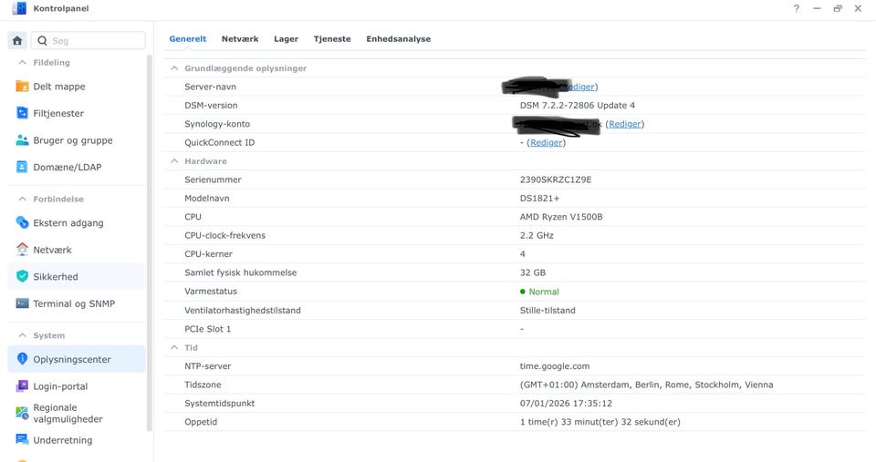Image resolution: width=876 pixels, height=462 pixels.
Task: Collapse the Forbindelse sidebar group
Action: [22, 199]
